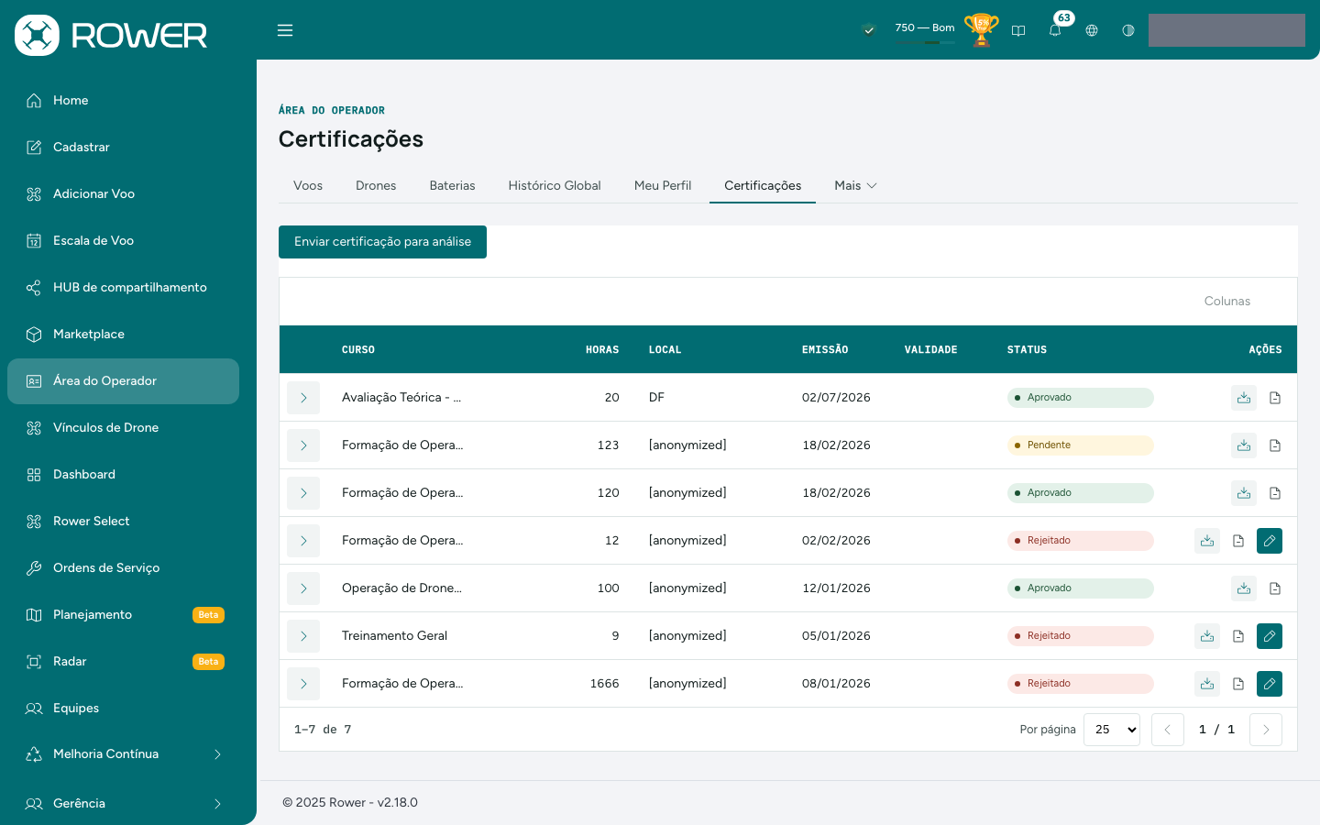
Task: Expand the Treinamento Geral row
Action: [303, 636]
